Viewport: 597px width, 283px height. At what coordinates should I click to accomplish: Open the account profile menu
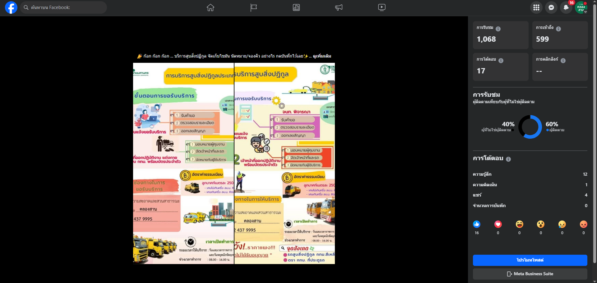(581, 7)
